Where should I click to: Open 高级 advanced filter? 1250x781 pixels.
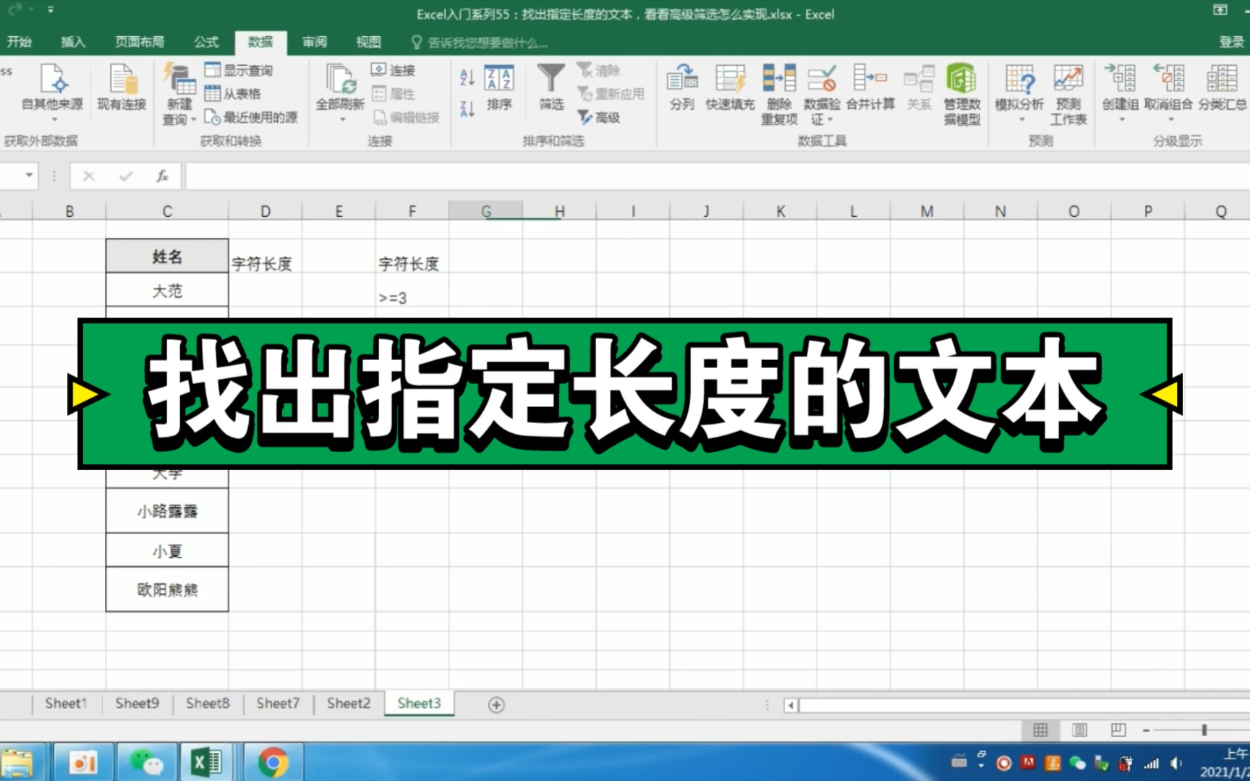coord(606,118)
